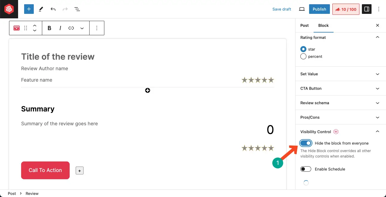Viewport: 386px width, 197px height.
Task: Click the Title of the review field
Action: point(58,57)
